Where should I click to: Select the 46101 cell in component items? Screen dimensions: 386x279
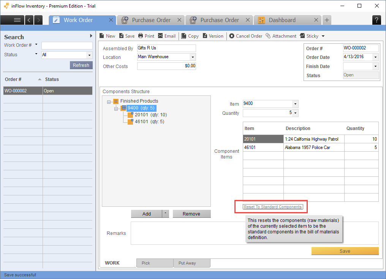pyautogui.click(x=263, y=147)
